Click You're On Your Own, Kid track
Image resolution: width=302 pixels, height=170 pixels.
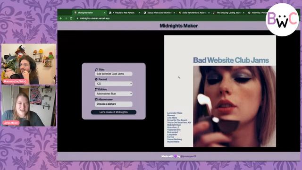(x=179, y=122)
